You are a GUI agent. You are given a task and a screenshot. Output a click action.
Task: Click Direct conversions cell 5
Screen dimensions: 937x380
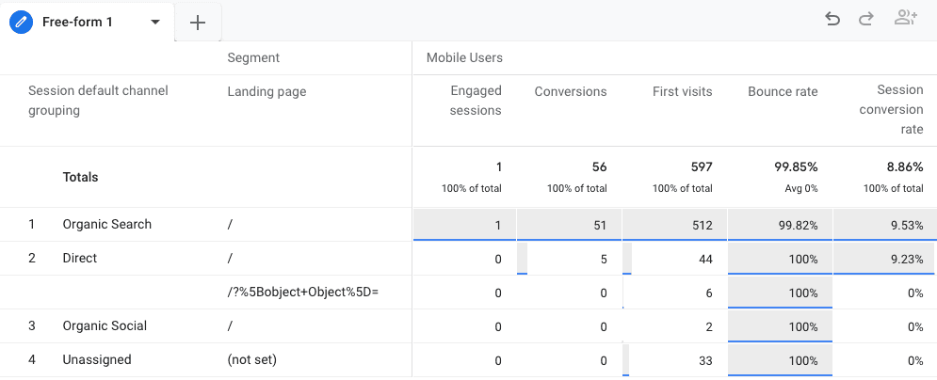click(570, 259)
